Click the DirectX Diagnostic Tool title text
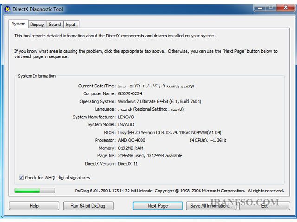The width and height of the screenshot is (297, 222). pyautogui.click(x=38, y=9)
